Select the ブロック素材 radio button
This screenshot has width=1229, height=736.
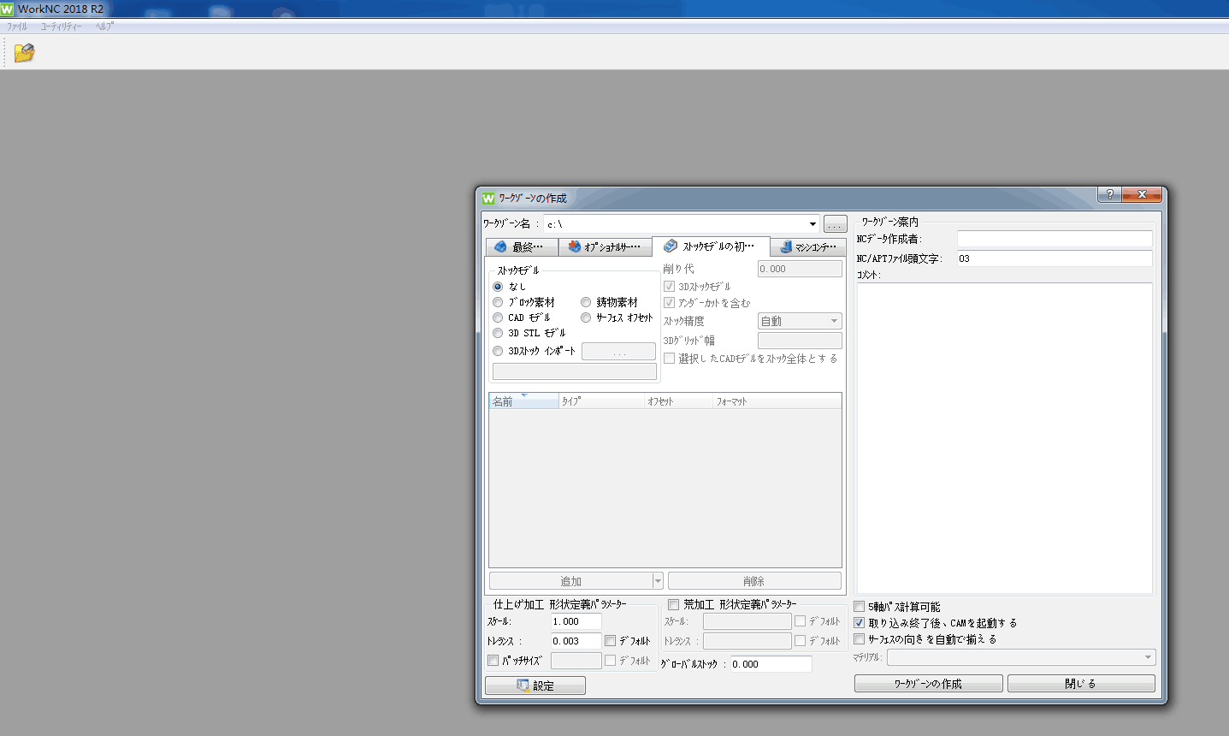tap(498, 302)
